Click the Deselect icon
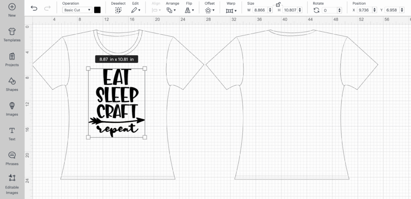The image size is (411, 199). click(118, 10)
